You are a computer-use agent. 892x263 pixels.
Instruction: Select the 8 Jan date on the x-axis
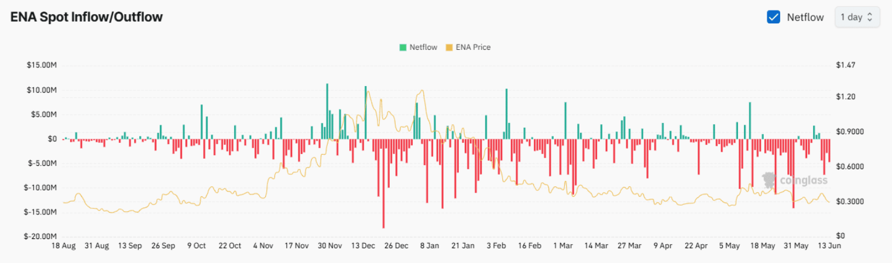point(430,246)
